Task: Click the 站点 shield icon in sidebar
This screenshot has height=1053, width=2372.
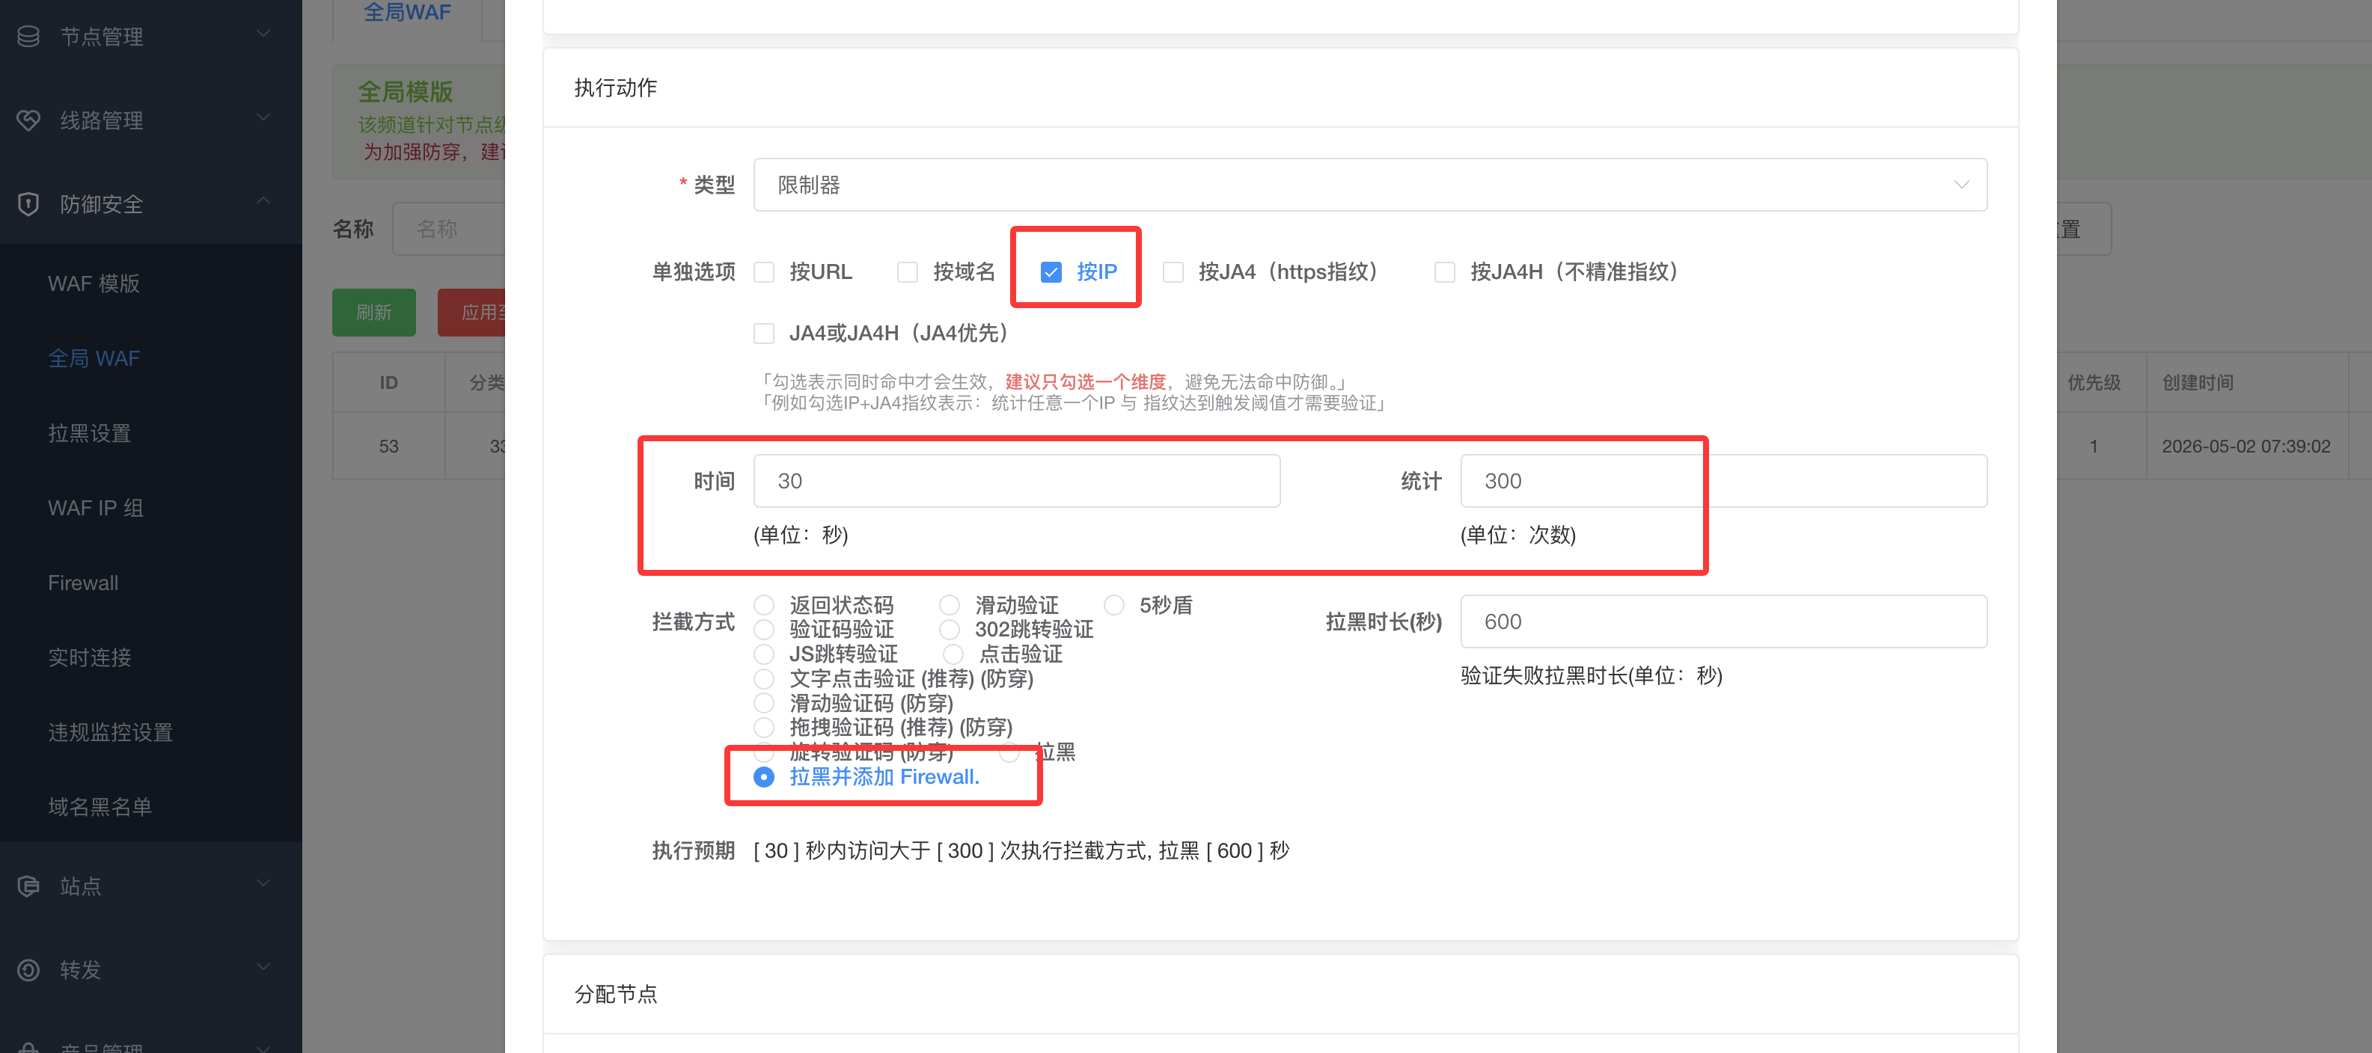Action: tap(28, 885)
